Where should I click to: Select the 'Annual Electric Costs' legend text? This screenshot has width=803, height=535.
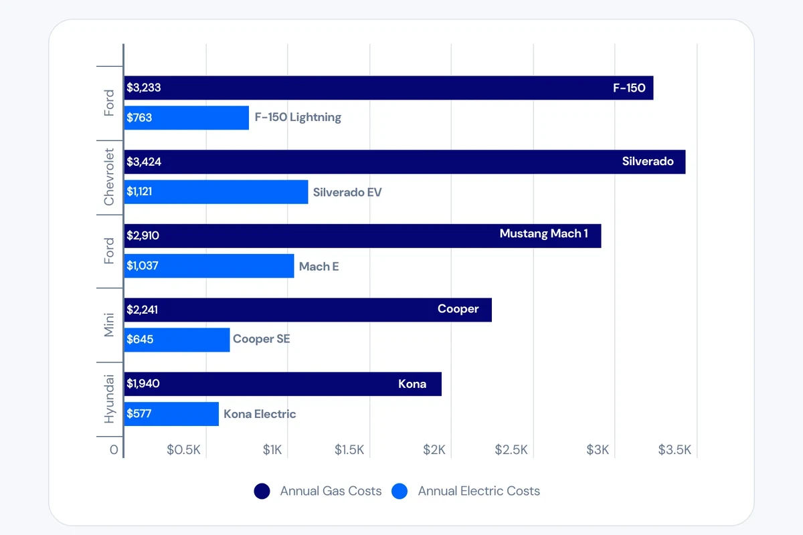(478, 491)
